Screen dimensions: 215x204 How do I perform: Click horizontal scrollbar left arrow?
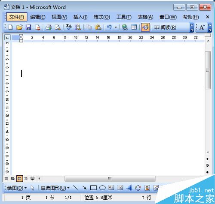(x=39, y=178)
